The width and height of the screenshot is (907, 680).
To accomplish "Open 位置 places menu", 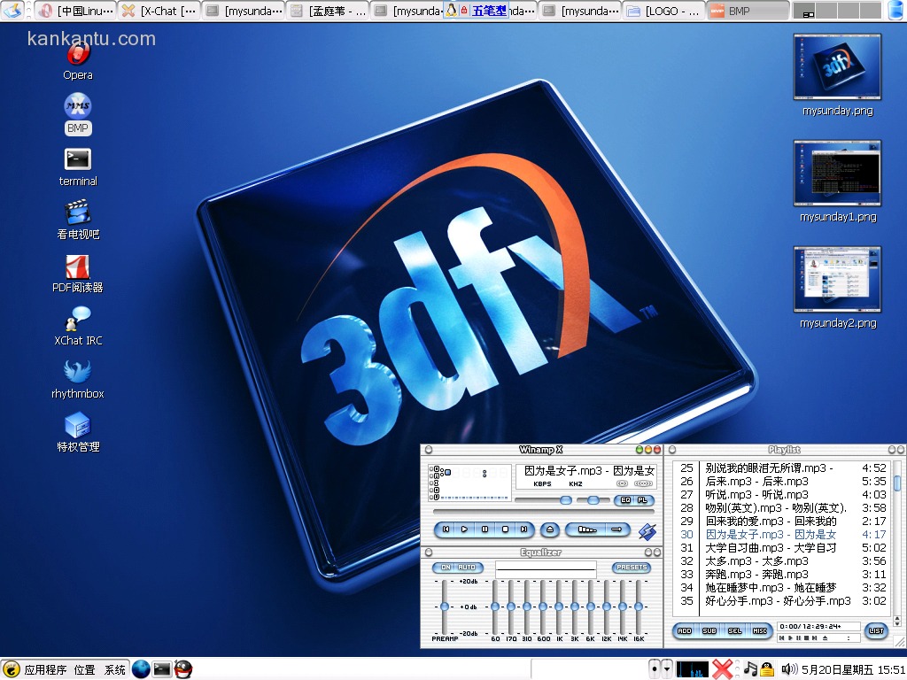I will coord(84,669).
